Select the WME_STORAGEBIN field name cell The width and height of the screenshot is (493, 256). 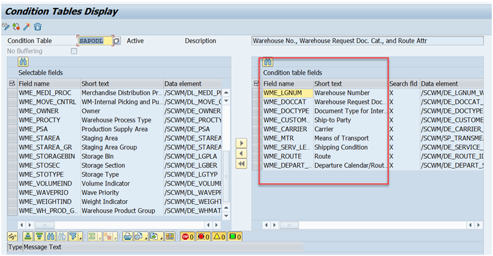click(49, 156)
